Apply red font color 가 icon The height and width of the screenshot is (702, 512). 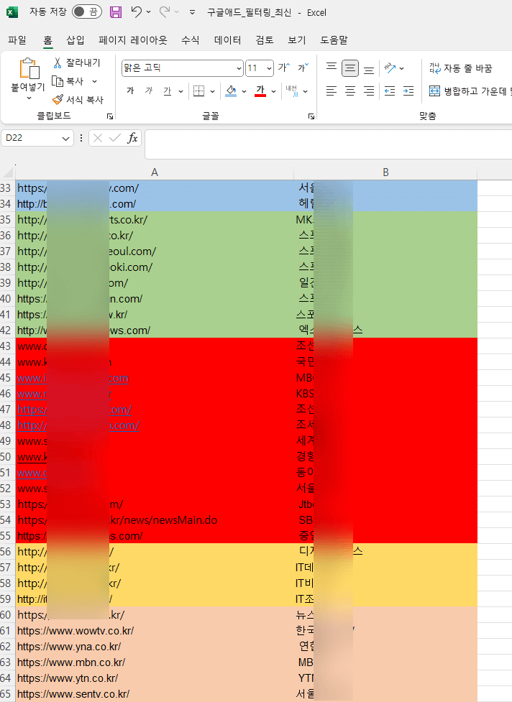pos(260,91)
